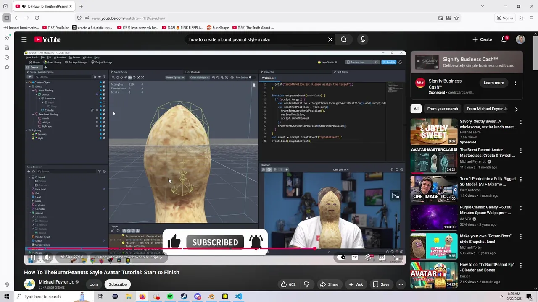Start voice search with microphone icon
This screenshot has width=538, height=302.
[x=363, y=39]
